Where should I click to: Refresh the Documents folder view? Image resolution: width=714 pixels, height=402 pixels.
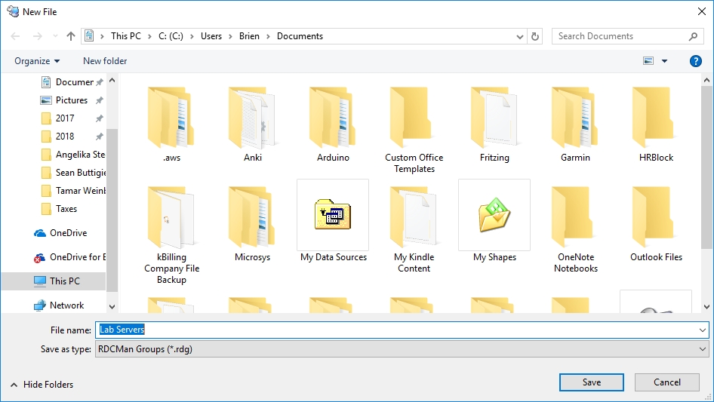tap(536, 36)
